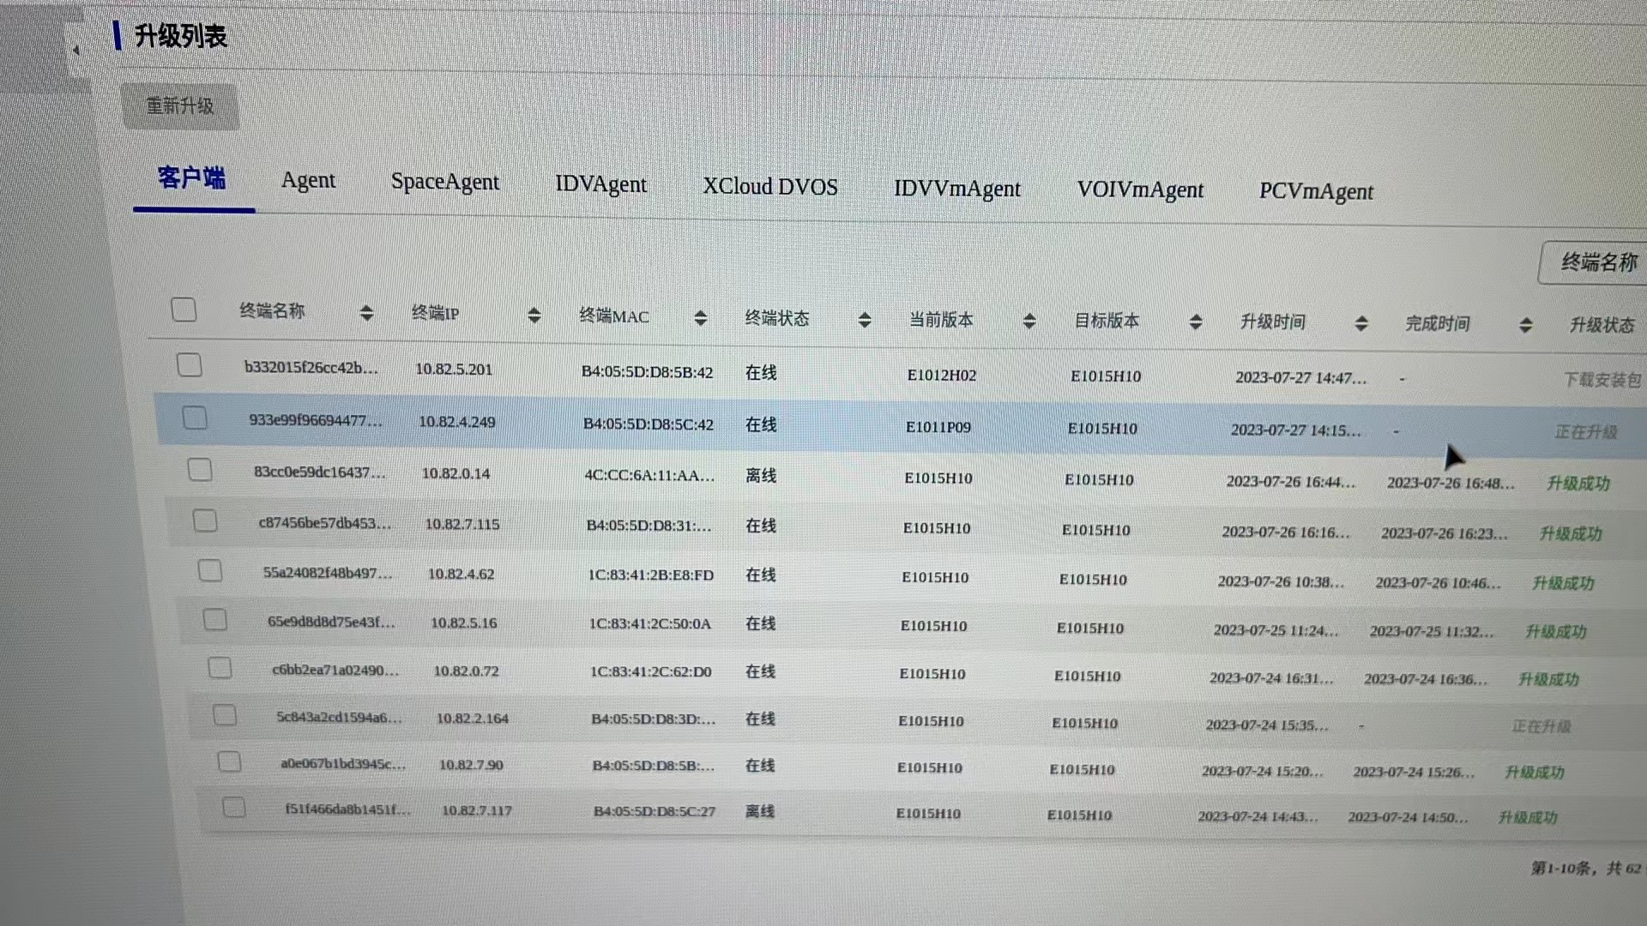Sort by 终端状态 column arrows

click(865, 320)
